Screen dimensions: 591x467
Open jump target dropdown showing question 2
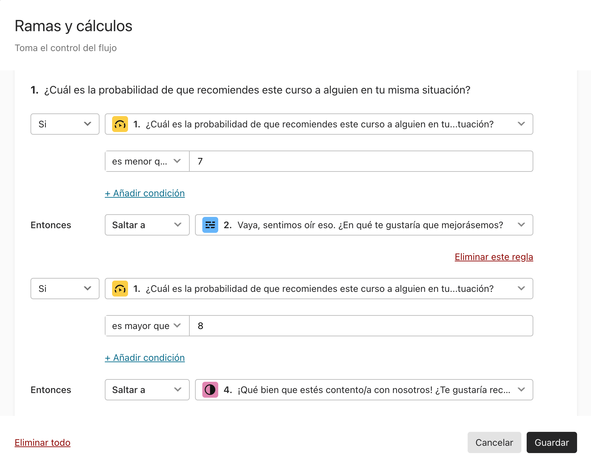(x=364, y=225)
